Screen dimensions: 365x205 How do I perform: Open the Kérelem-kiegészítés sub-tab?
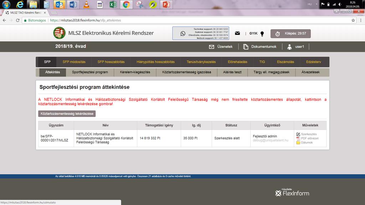click(x=135, y=72)
